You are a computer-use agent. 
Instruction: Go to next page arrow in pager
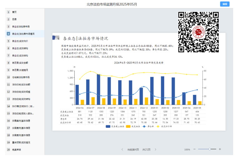click(x=155, y=149)
